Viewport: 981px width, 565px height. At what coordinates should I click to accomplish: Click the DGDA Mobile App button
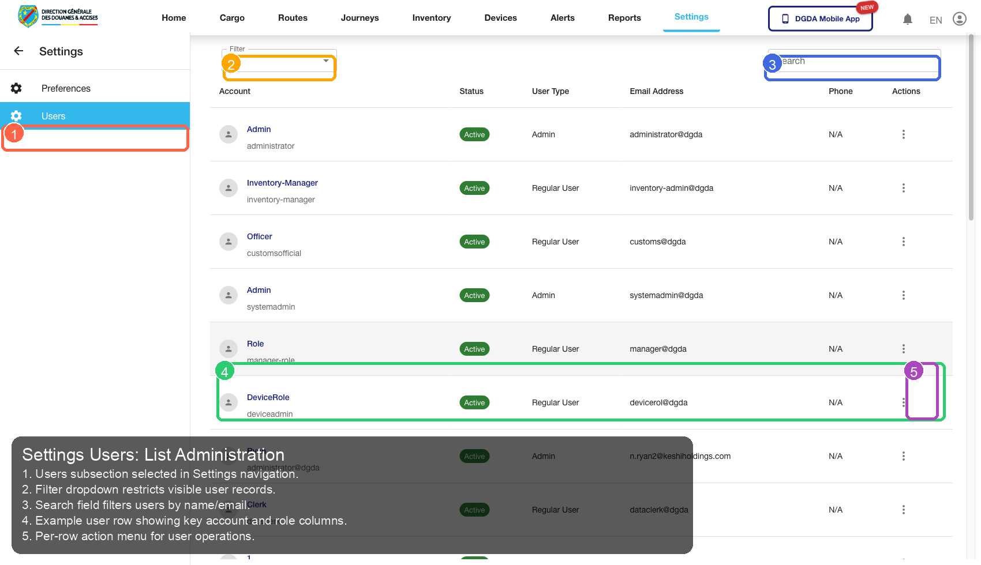coord(820,18)
